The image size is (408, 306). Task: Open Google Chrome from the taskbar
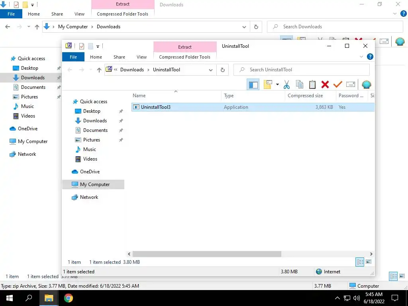point(69,298)
